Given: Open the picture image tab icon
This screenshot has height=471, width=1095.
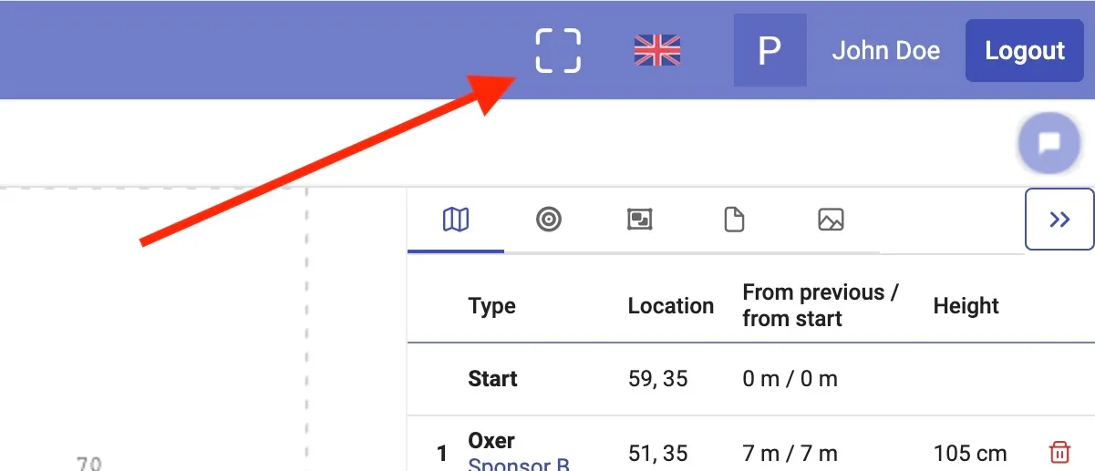Looking at the screenshot, I should coord(831,220).
